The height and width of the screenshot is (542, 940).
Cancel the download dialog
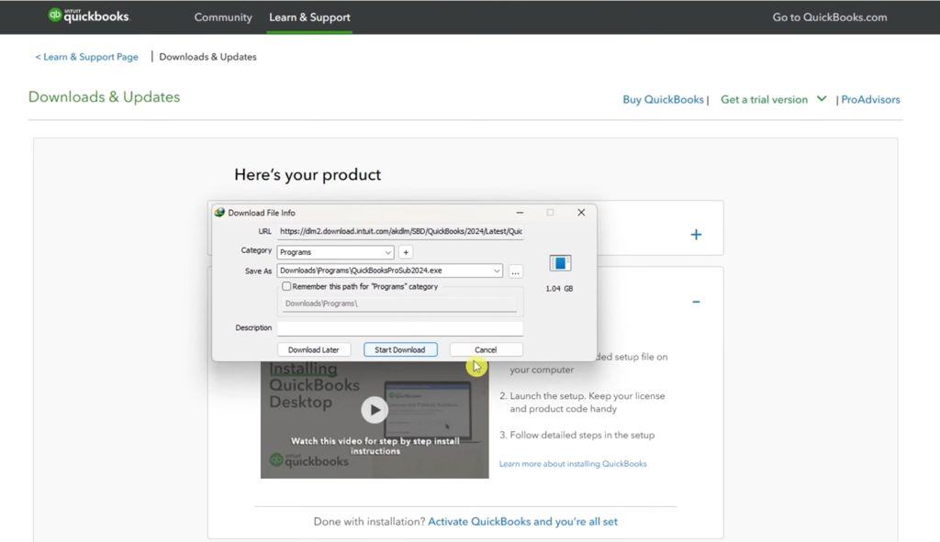(486, 349)
